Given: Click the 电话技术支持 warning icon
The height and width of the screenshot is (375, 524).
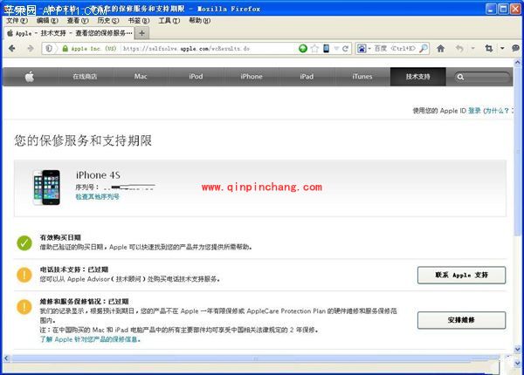Looking at the screenshot, I should pyautogui.click(x=24, y=275).
